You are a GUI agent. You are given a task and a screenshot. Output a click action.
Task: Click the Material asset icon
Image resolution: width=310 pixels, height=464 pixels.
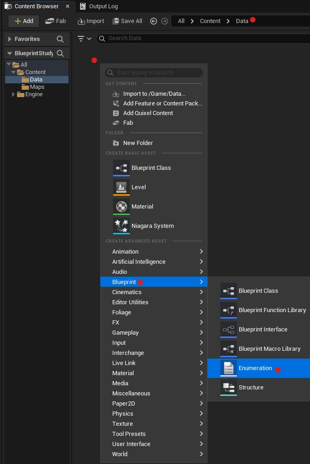pyautogui.click(x=121, y=207)
